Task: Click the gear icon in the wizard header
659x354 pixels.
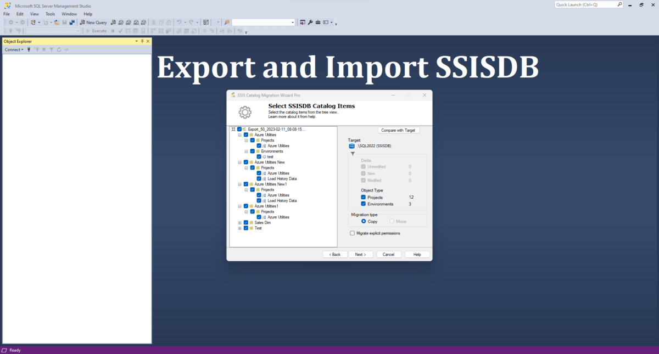Action: tap(244, 112)
